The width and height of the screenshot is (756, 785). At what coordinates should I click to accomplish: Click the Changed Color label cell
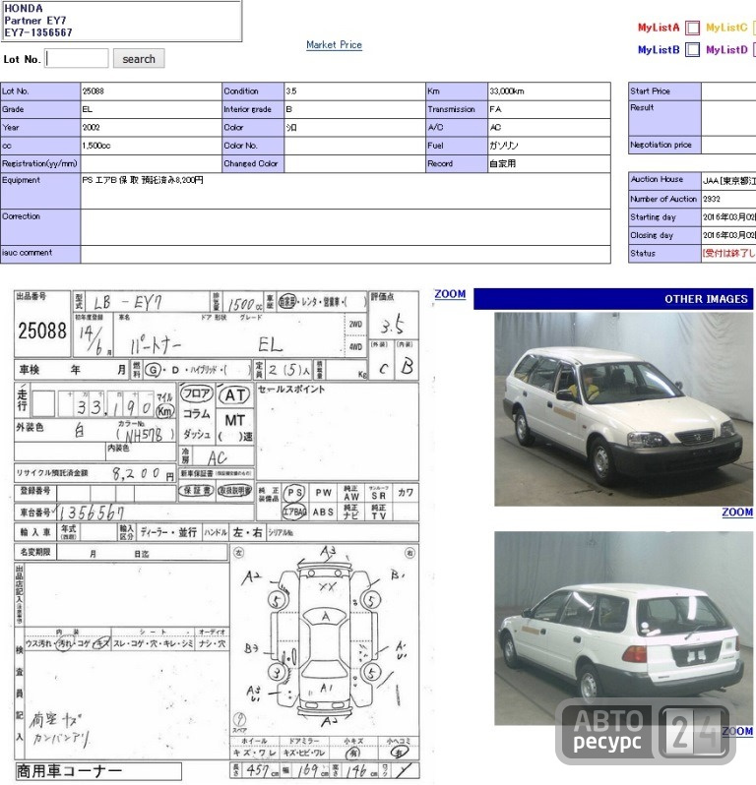(253, 163)
